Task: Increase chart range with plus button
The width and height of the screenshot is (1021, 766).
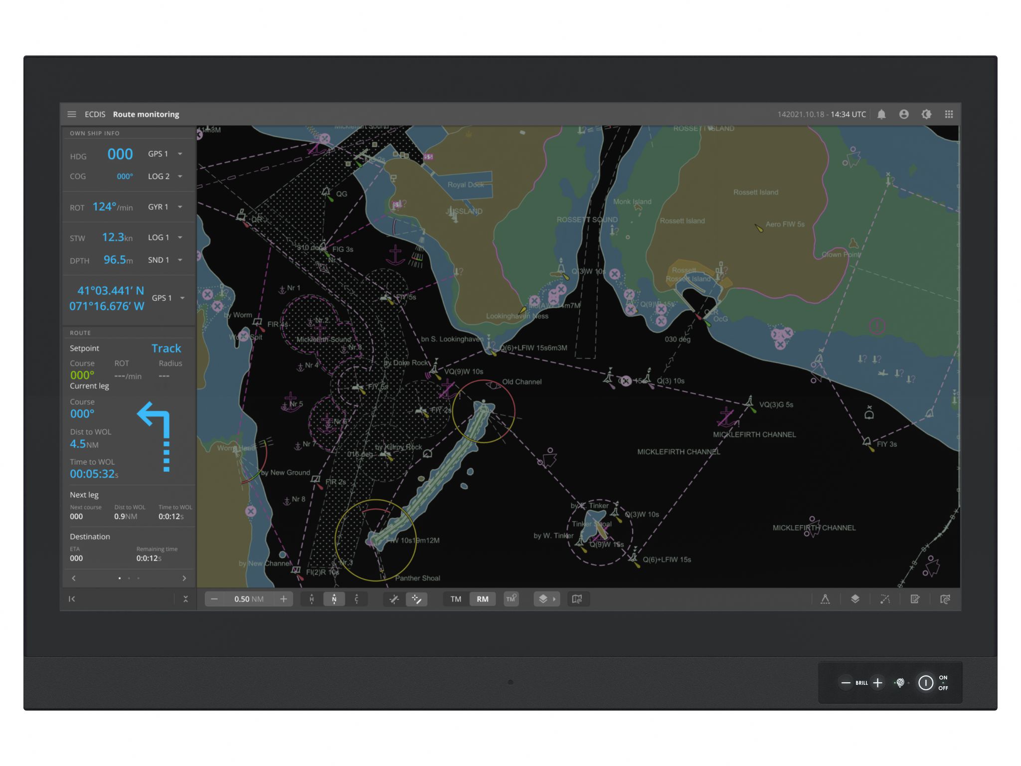Action: 284,599
